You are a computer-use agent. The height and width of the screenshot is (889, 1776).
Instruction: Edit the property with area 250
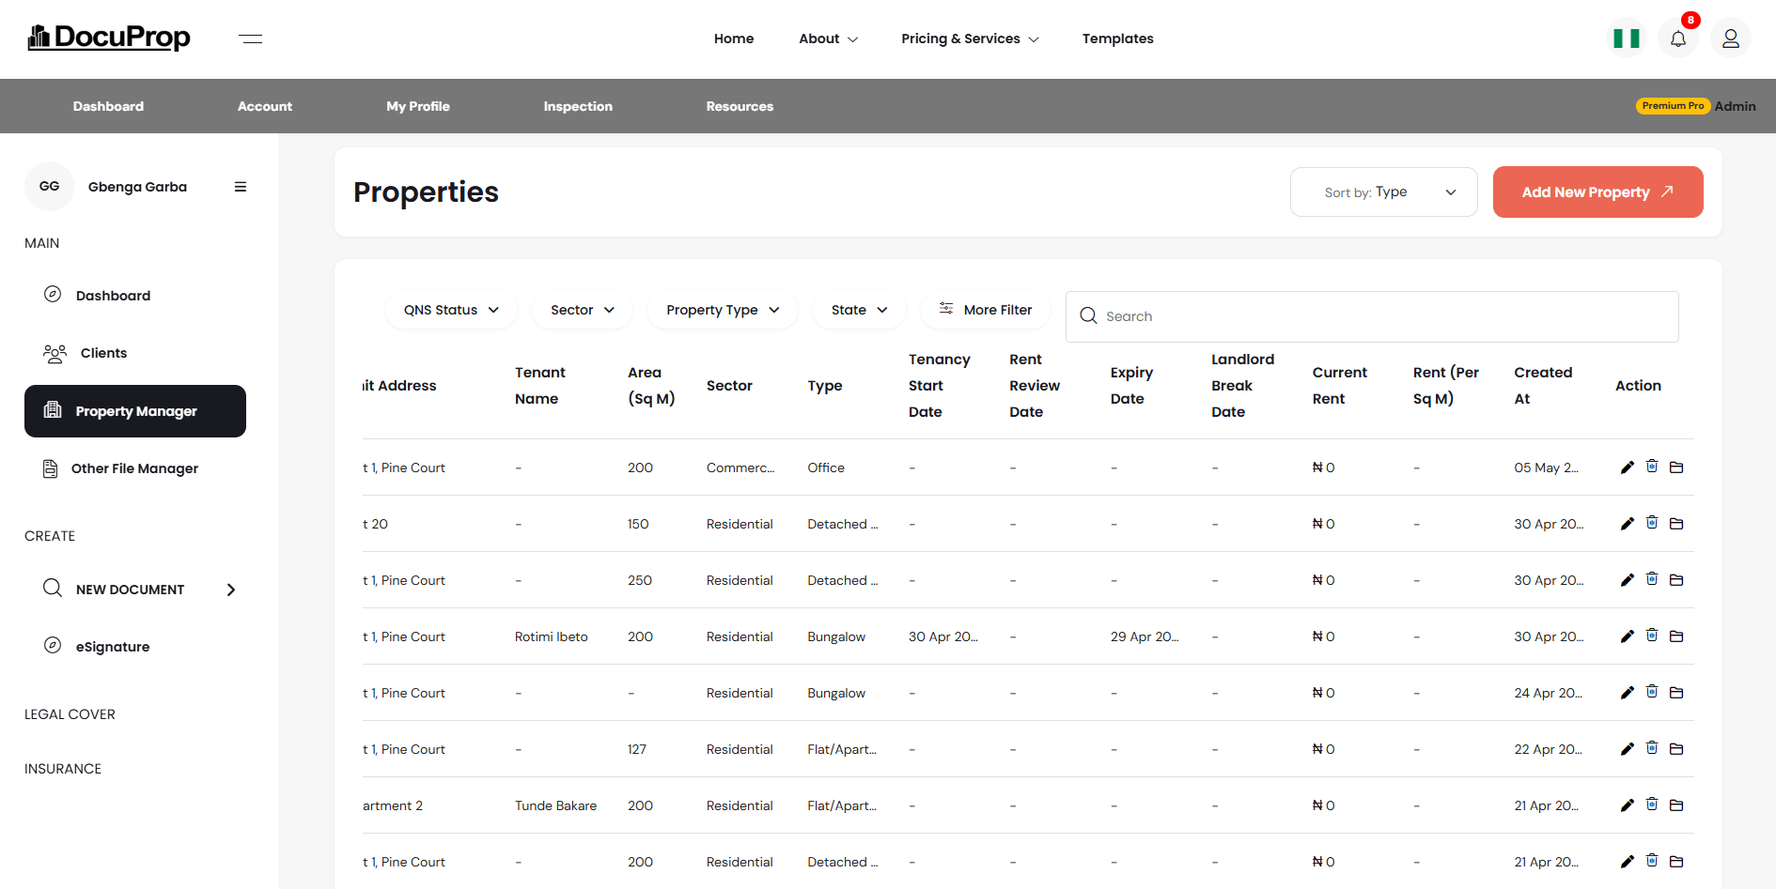(1628, 580)
